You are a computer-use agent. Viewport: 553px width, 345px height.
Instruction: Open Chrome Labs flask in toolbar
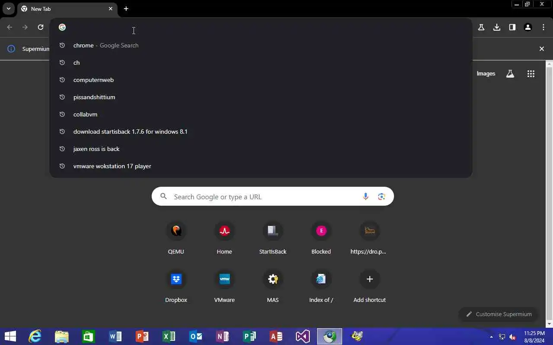click(x=481, y=27)
